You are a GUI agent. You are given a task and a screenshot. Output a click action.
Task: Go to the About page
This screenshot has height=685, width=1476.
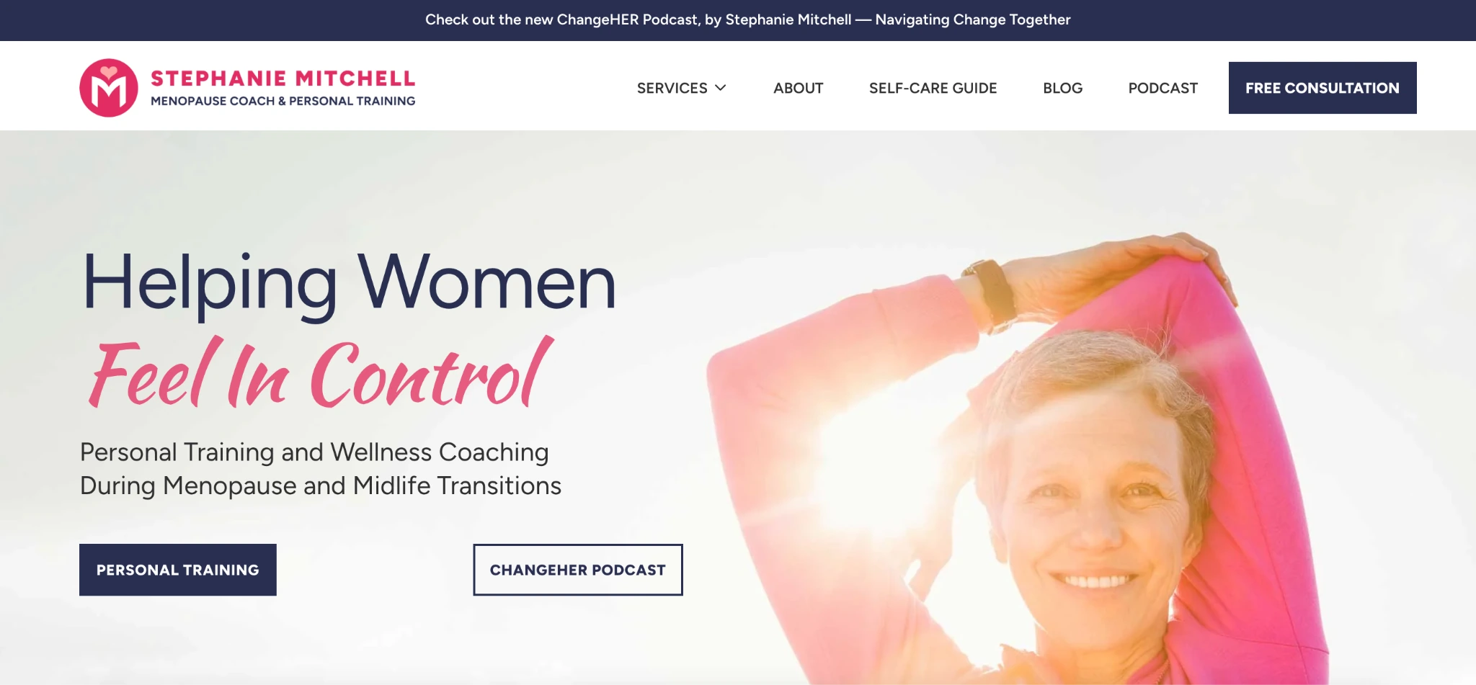(798, 88)
